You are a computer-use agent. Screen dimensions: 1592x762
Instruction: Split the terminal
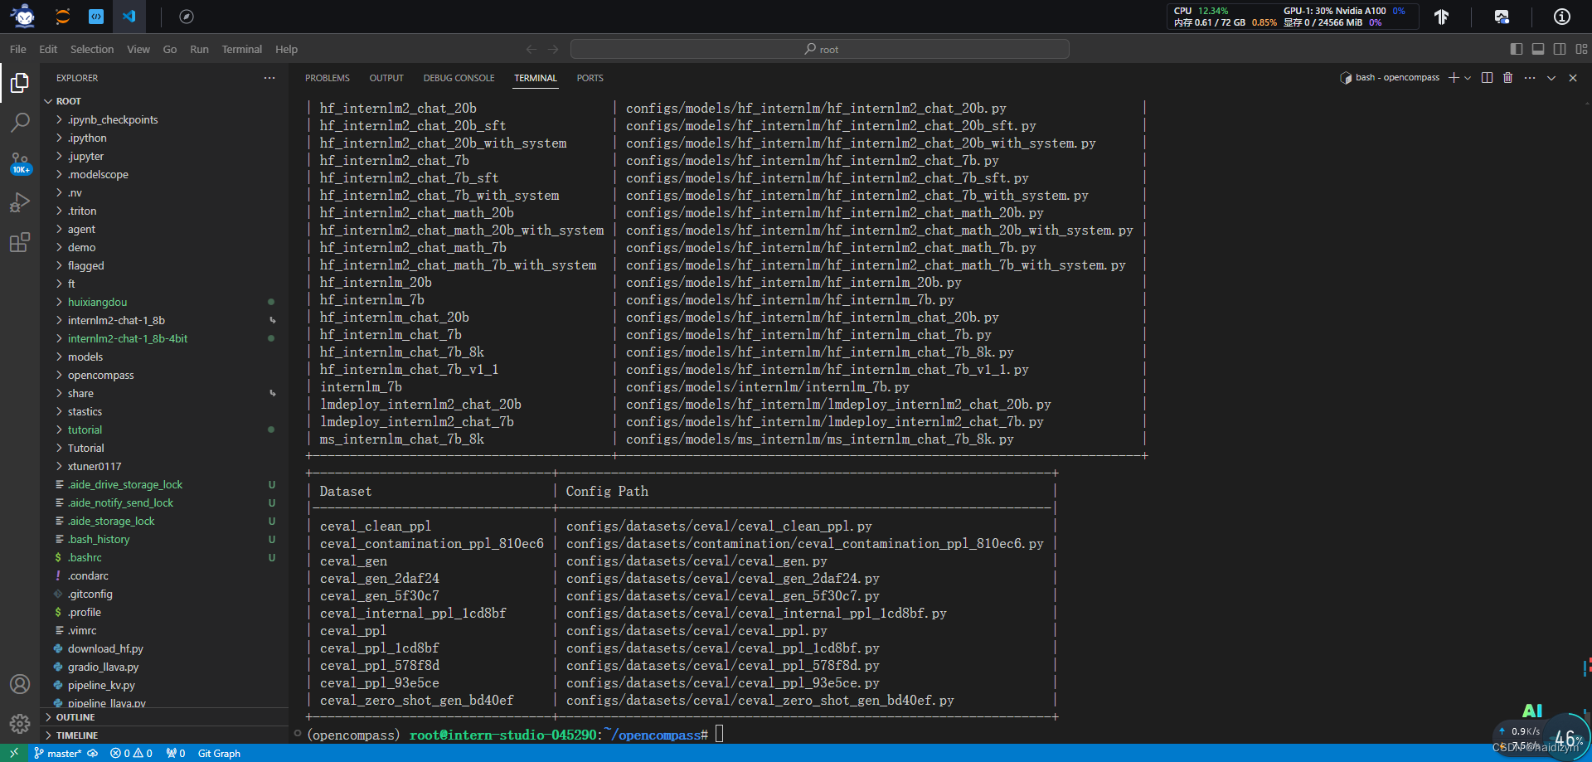[x=1487, y=78]
